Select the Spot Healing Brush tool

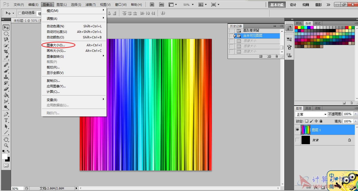point(6,65)
